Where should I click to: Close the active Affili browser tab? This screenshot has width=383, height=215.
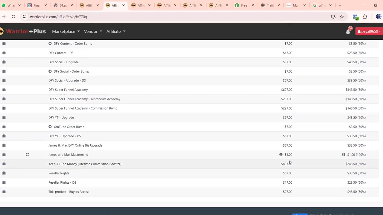coord(123,5)
